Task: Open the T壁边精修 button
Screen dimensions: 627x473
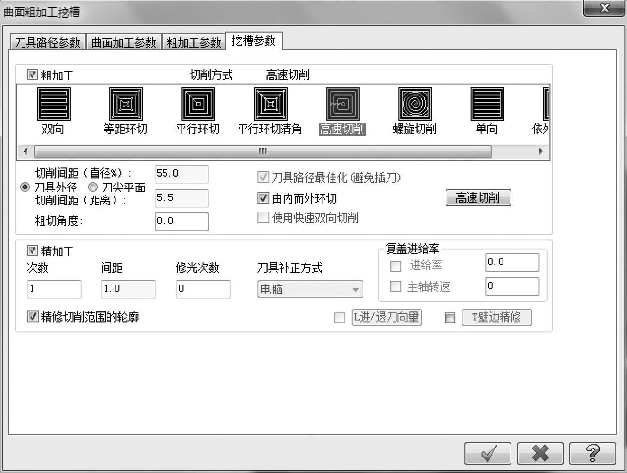Action: [x=497, y=318]
